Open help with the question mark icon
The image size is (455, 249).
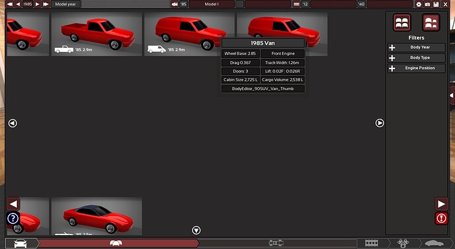pyautogui.click(x=13, y=219)
